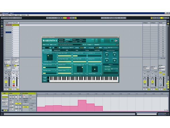Image resolution: width=170 pixels, height=128 pixels.
Task: Open Absynth's File dropdown menu
Action: (46, 45)
